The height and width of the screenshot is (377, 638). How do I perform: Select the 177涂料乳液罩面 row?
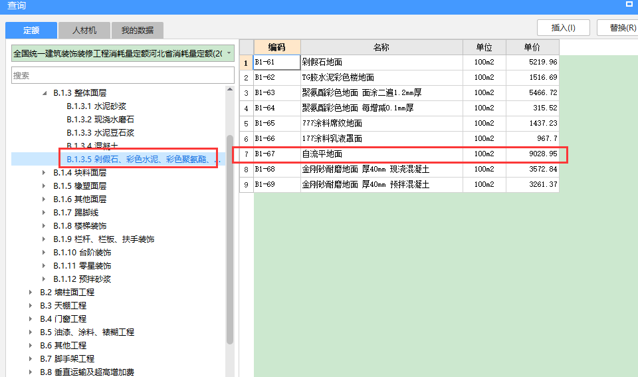tap(399, 138)
